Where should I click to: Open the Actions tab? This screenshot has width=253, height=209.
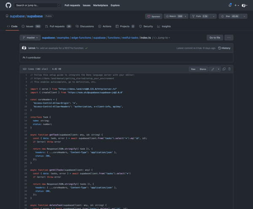(105, 26)
